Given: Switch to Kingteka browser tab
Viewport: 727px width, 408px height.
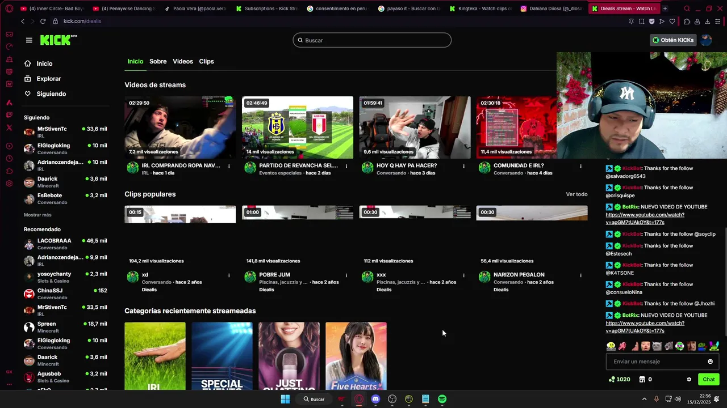Looking at the screenshot, I should pyautogui.click(x=480, y=8).
